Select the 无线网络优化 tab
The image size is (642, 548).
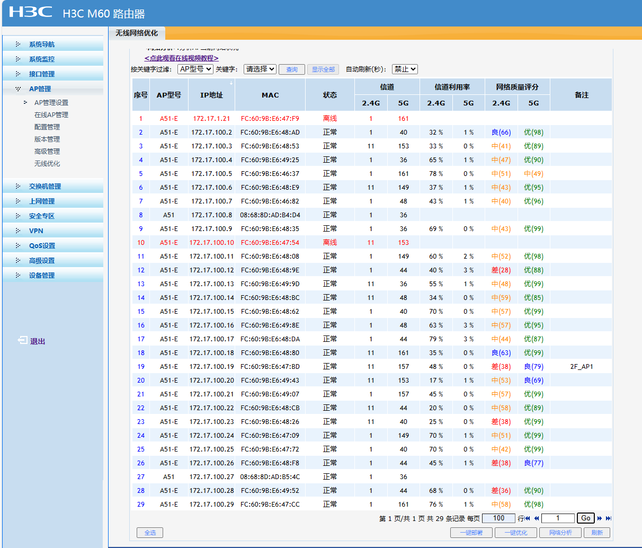[137, 33]
